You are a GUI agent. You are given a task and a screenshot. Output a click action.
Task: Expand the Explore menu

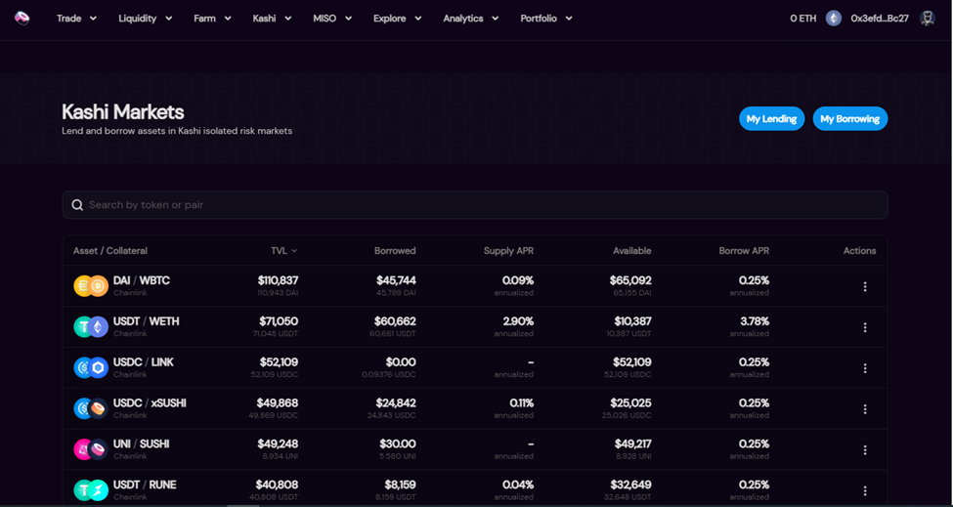[398, 19]
